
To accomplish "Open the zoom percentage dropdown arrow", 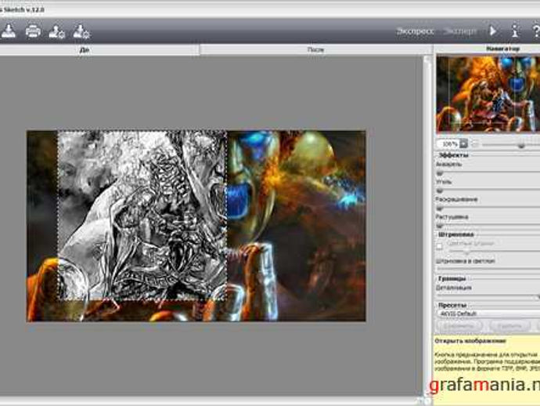I will tap(463, 144).
